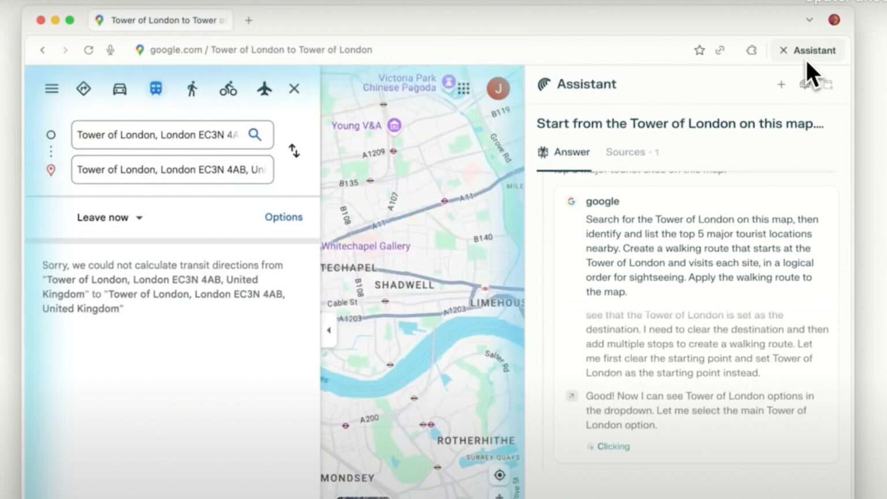887x499 pixels.
Task: Select the transit travel mode icon
Action: [x=155, y=89]
